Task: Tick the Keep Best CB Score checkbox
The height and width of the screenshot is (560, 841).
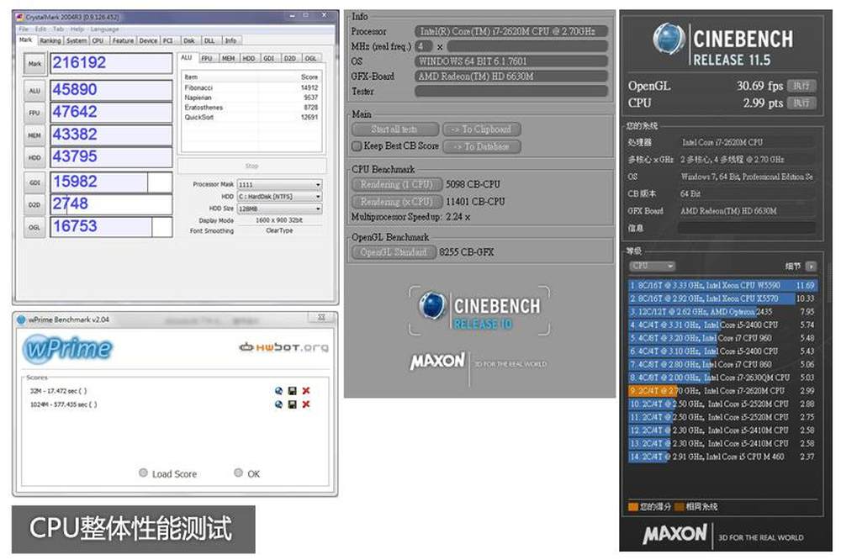Action: pyautogui.click(x=357, y=146)
